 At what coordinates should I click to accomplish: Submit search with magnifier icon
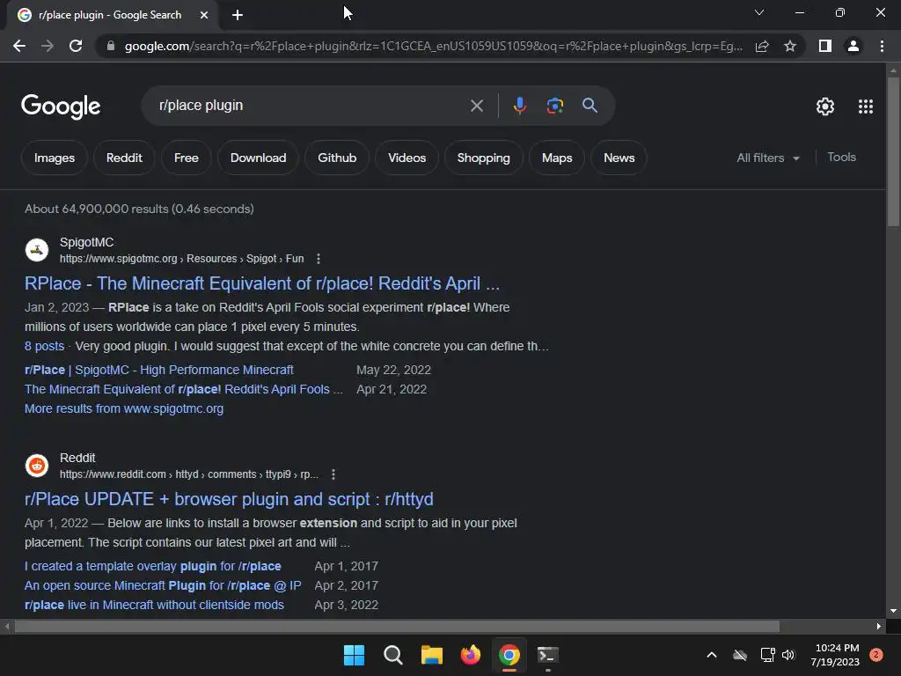[x=590, y=106]
